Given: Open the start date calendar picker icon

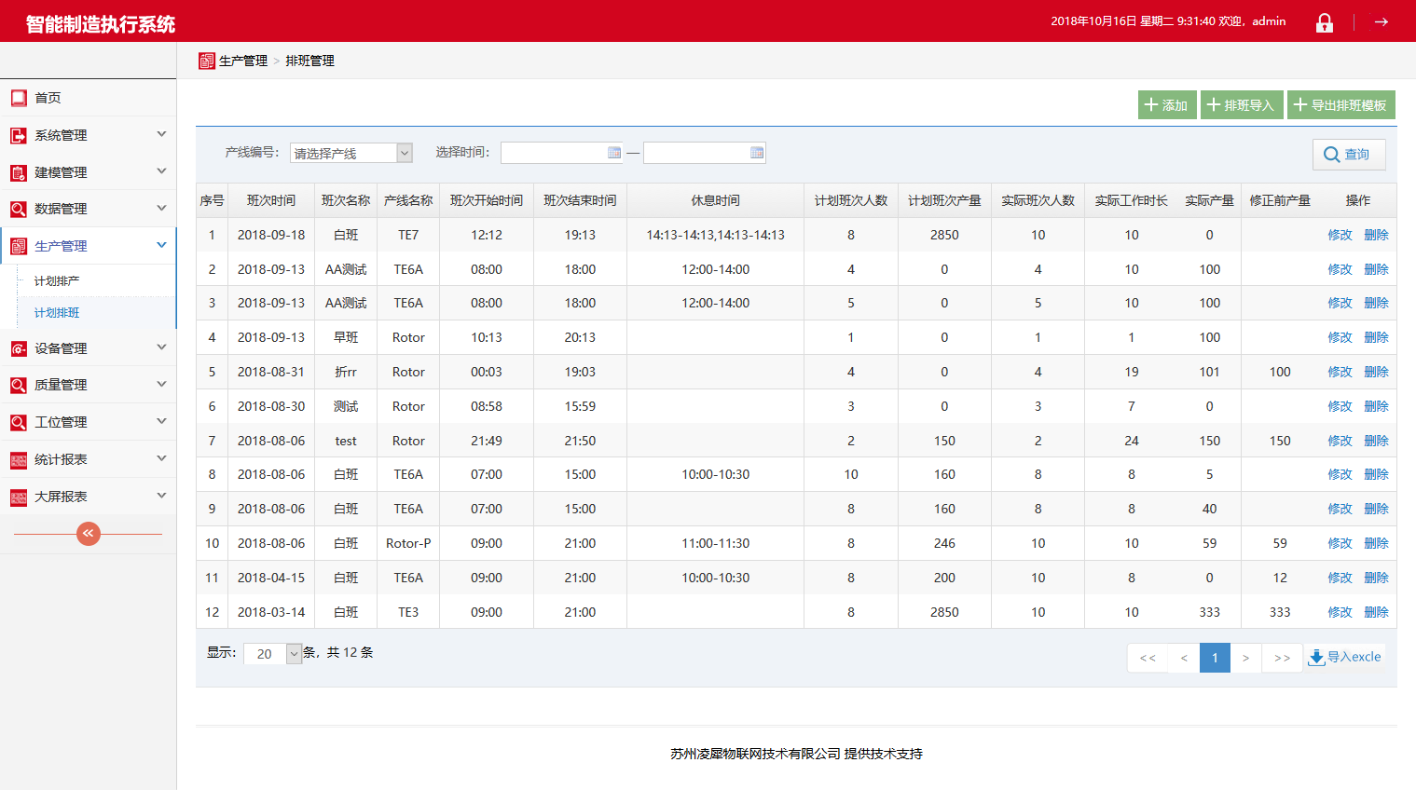Looking at the screenshot, I should (613, 153).
